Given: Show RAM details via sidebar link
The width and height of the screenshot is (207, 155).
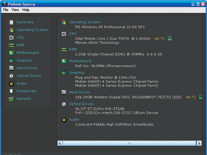Looking at the screenshot, I should (20, 45).
